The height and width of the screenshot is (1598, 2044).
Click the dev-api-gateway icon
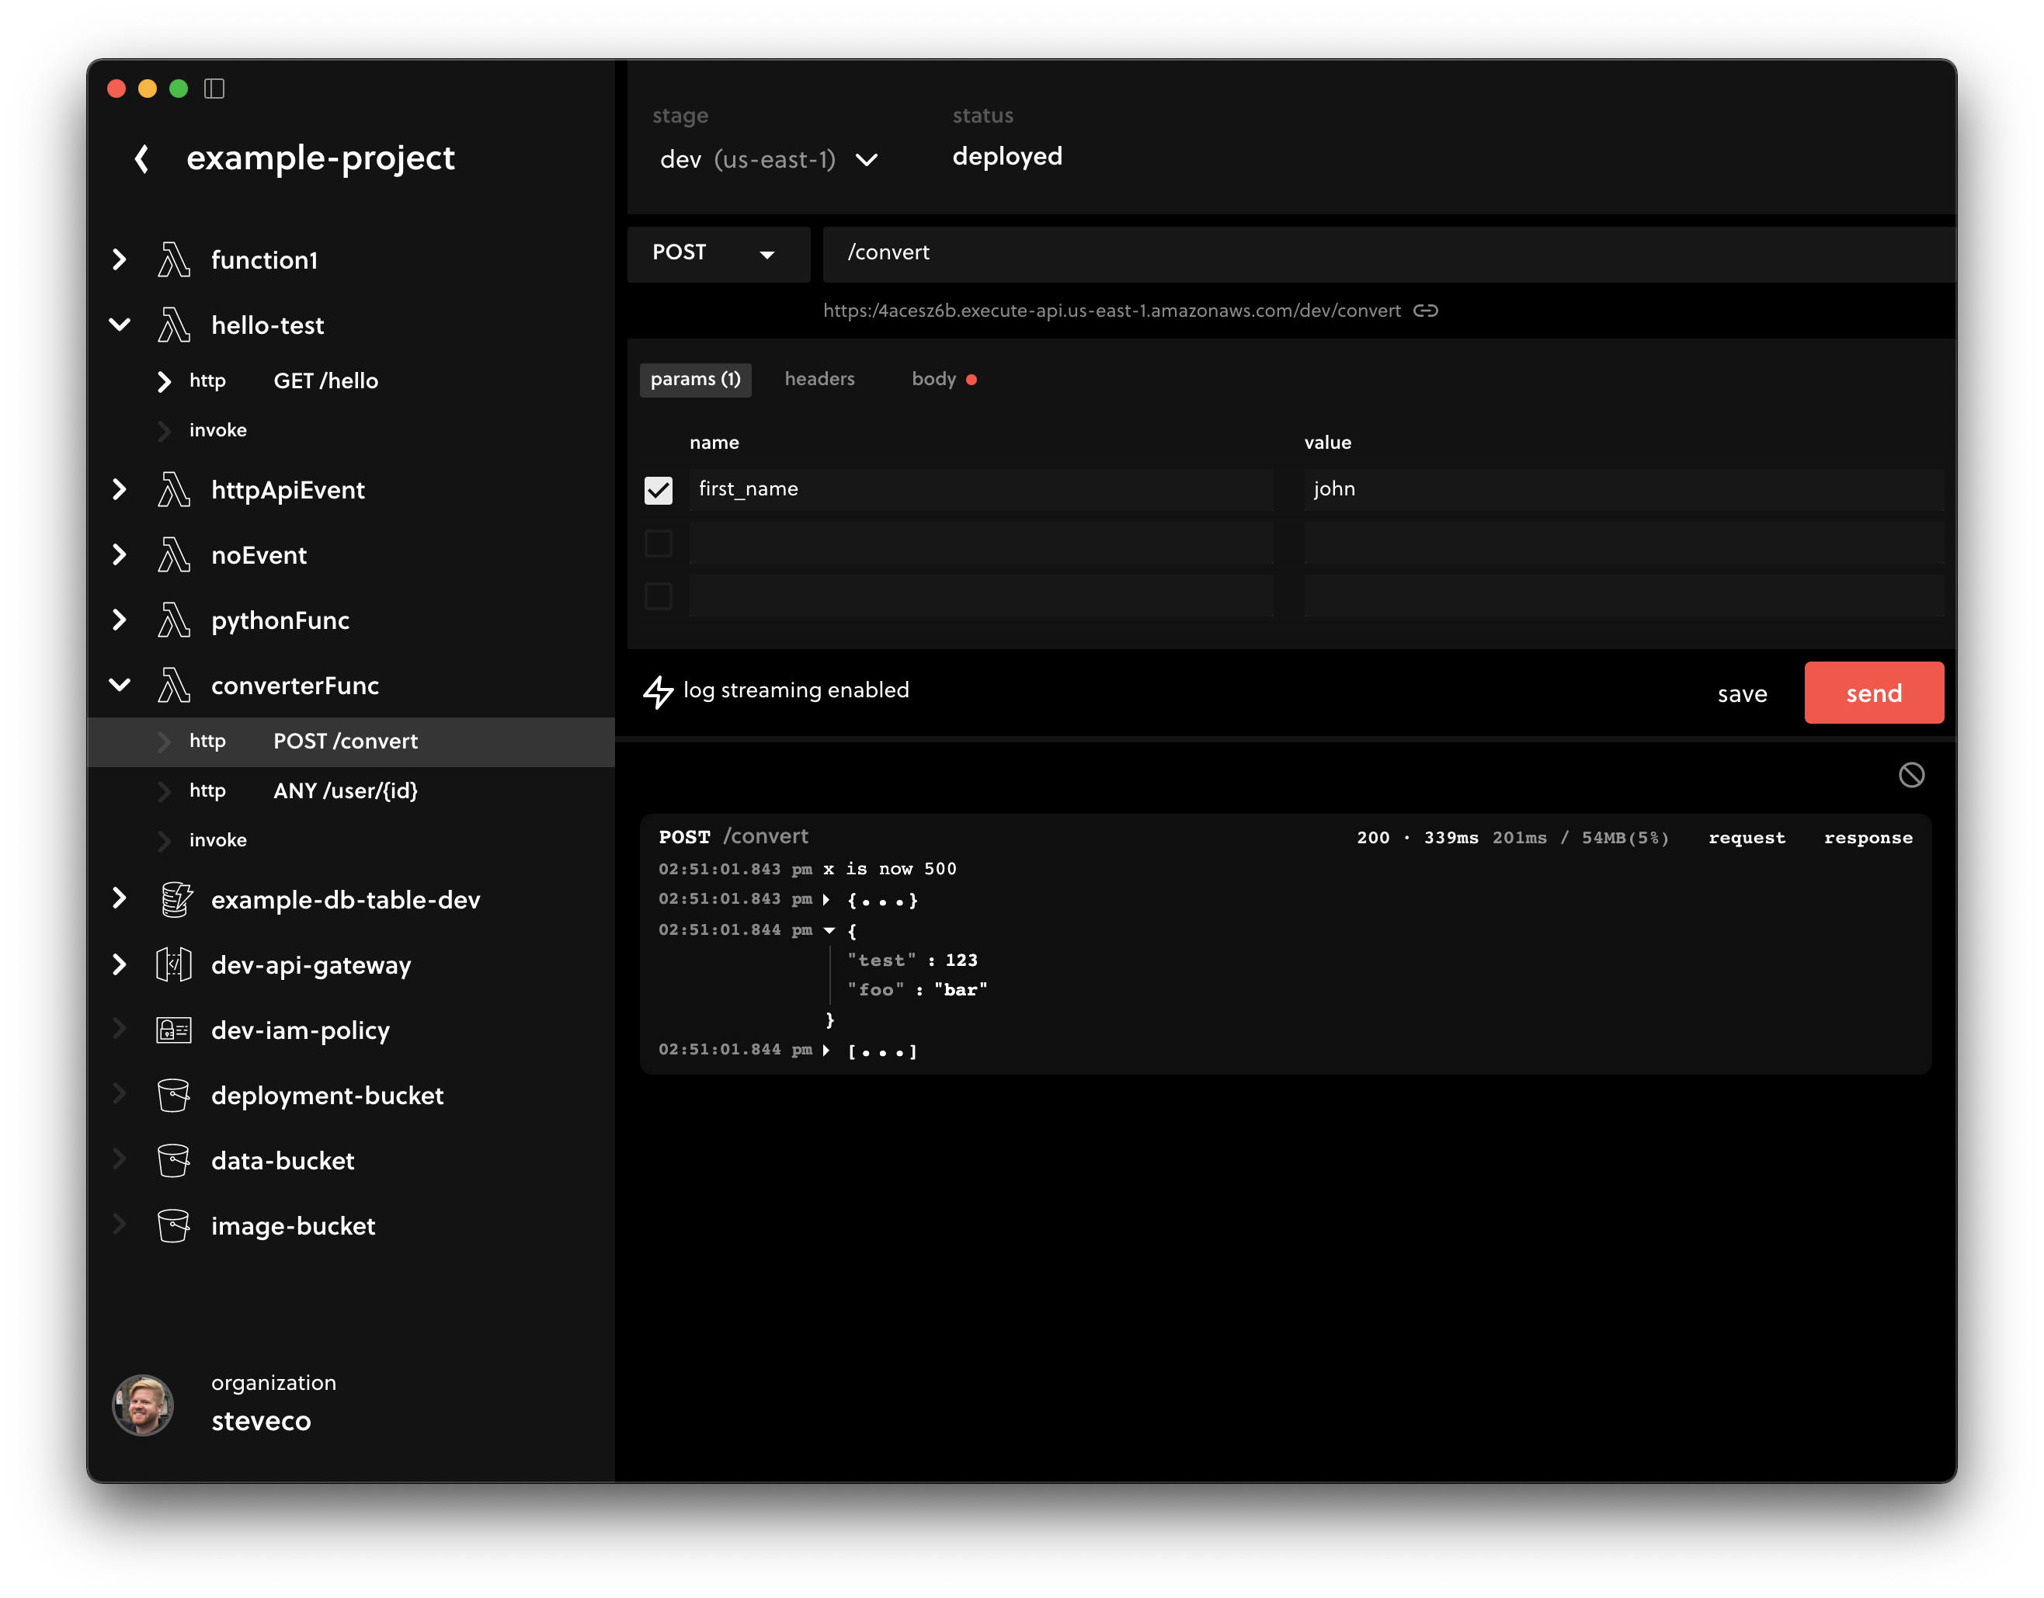[x=174, y=964]
